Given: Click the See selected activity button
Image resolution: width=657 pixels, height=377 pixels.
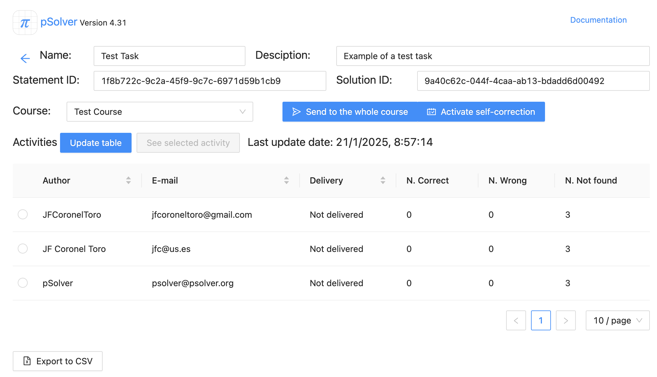Looking at the screenshot, I should (188, 142).
